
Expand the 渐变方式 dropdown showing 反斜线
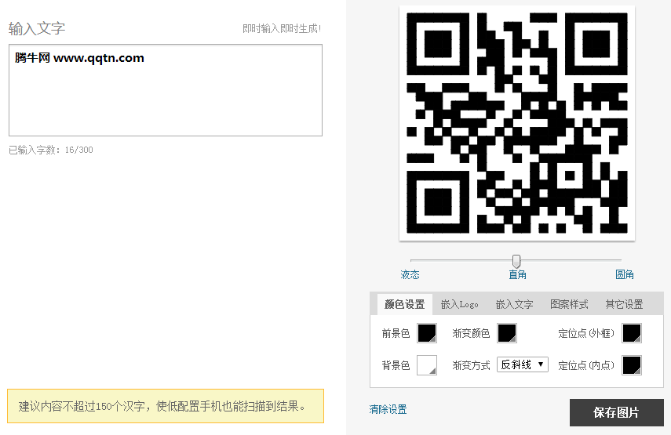click(x=522, y=364)
